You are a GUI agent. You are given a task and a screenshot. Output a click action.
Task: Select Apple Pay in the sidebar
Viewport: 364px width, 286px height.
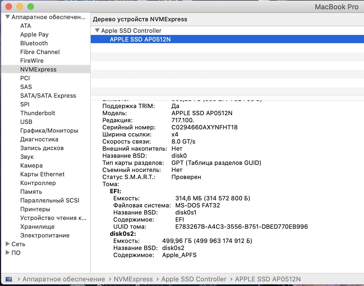pyautogui.click(x=34, y=34)
